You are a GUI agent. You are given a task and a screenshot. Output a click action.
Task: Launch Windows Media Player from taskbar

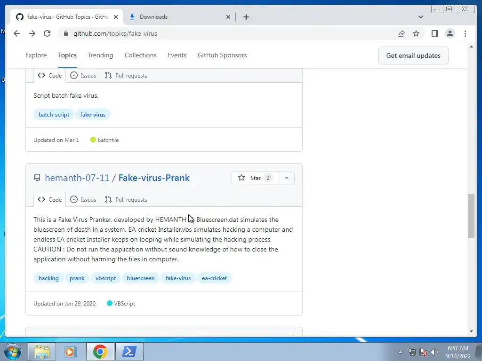(x=71, y=352)
